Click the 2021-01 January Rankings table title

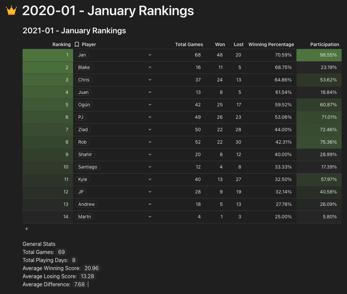pyautogui.click(x=74, y=31)
